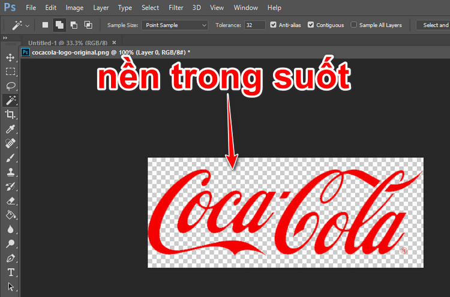Open the View menu

(x=217, y=8)
